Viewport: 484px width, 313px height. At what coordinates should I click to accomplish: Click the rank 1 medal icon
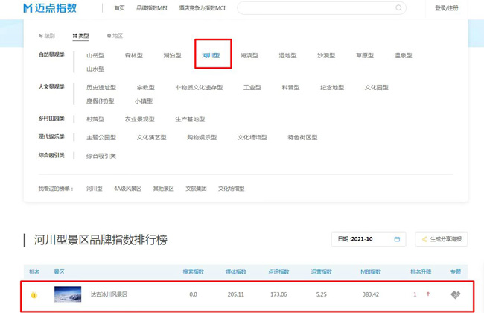point(34,295)
